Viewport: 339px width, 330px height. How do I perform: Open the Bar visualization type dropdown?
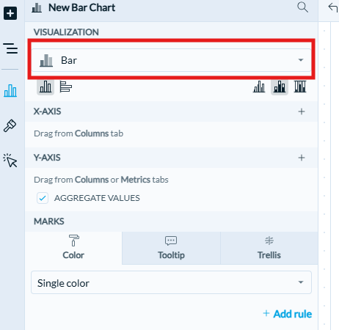171,60
